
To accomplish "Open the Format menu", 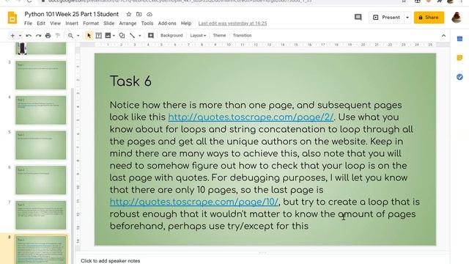I will point(91,23).
